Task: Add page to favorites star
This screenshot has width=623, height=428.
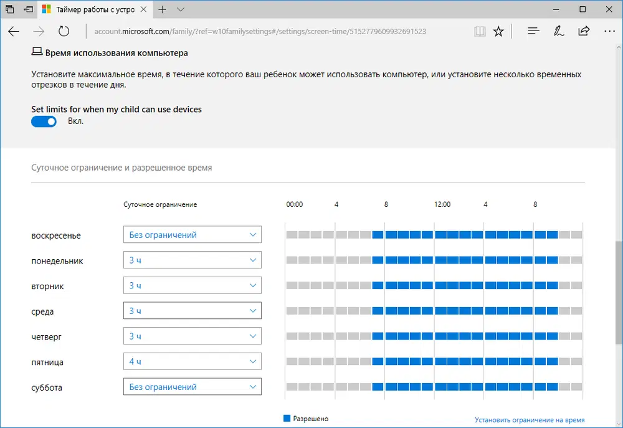Action: tap(498, 31)
